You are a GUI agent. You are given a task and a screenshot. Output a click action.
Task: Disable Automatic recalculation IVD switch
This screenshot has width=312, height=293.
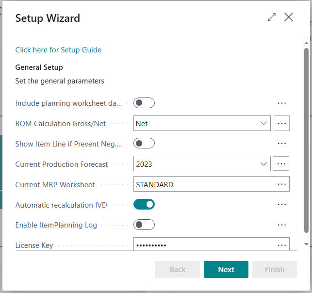144,205
